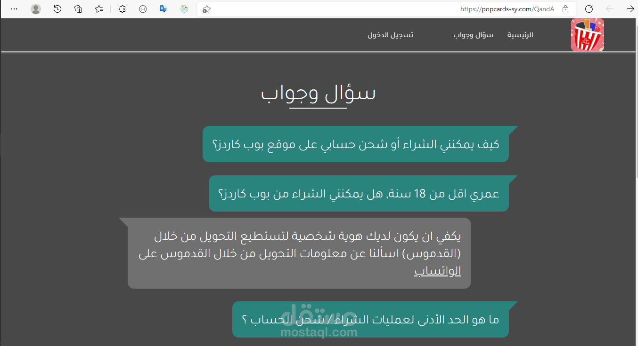Open browser history clock icon
638x346 pixels.
(x=57, y=9)
